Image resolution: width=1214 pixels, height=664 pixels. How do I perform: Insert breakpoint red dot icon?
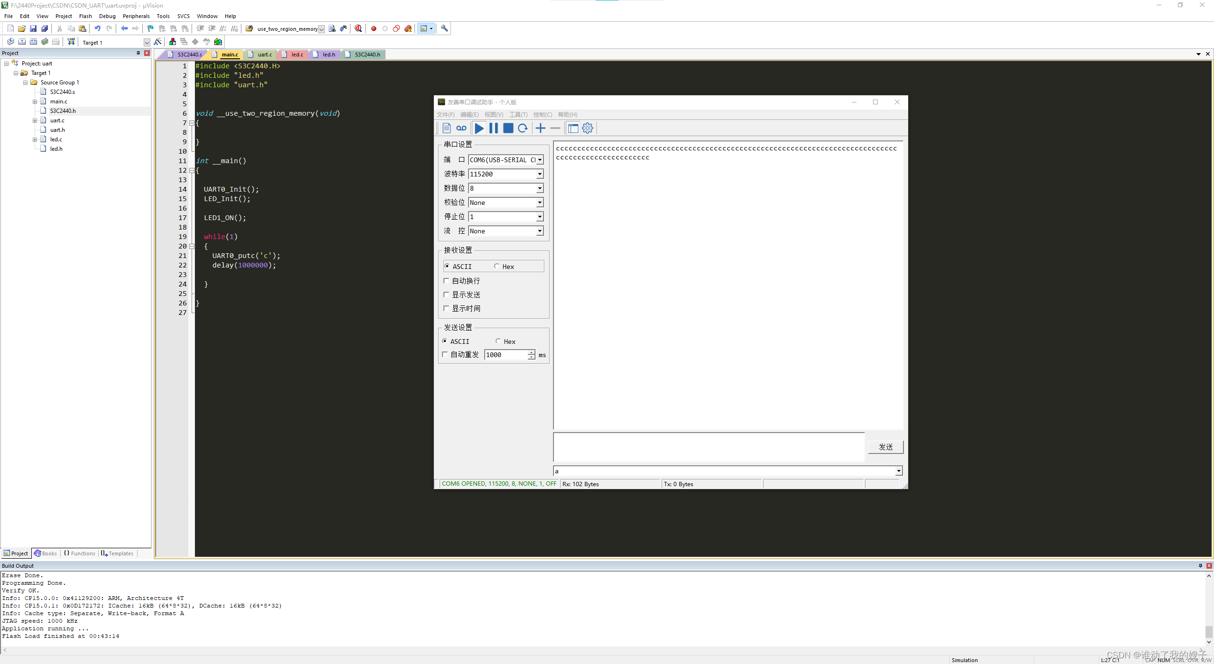tap(374, 28)
